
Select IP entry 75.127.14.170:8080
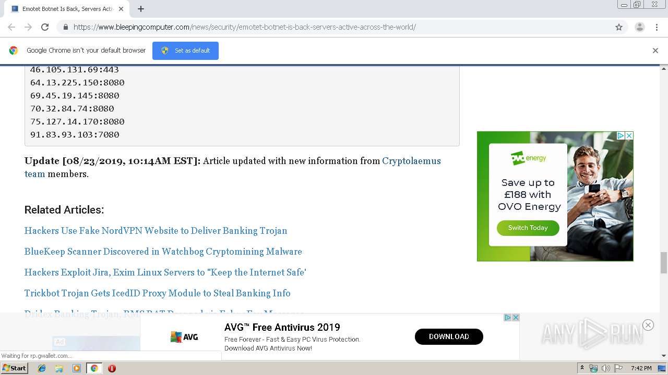click(x=77, y=121)
